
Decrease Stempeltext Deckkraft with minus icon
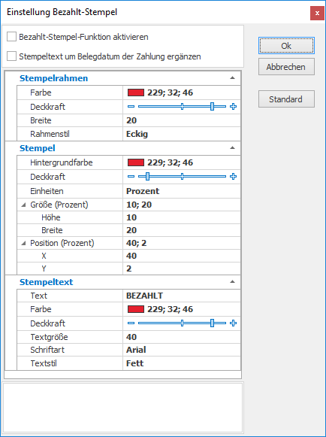[131, 323]
